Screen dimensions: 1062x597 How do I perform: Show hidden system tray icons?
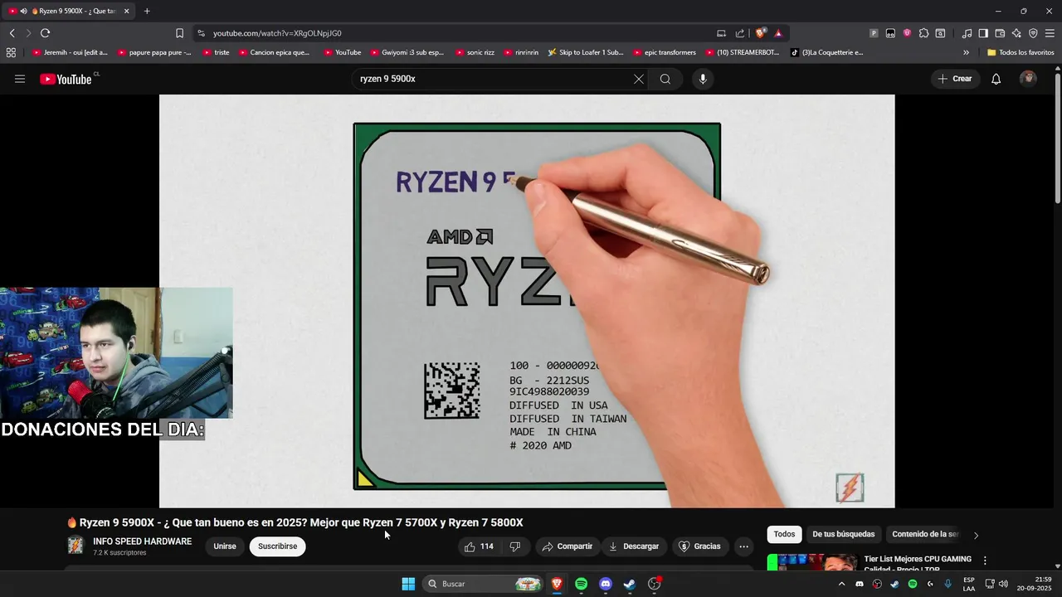coord(841,584)
